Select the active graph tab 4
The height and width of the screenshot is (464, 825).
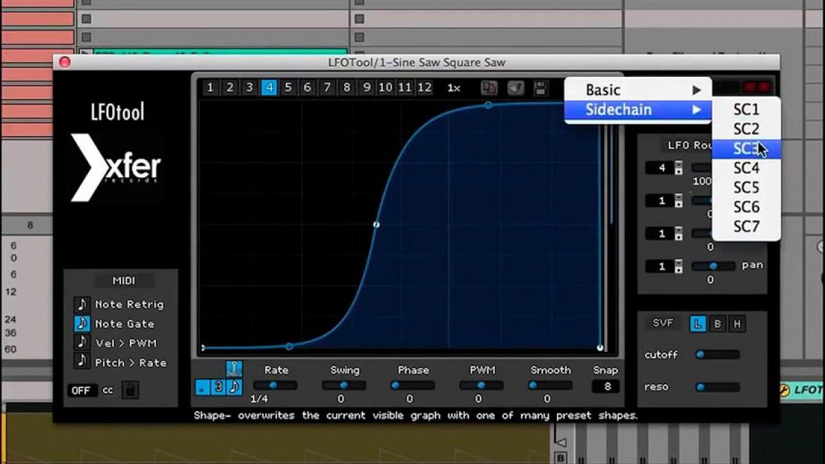(x=269, y=88)
